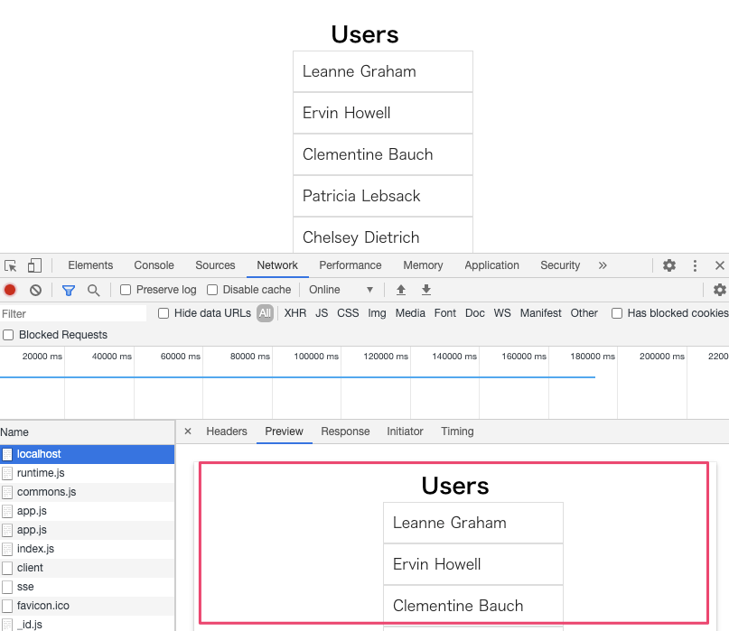This screenshot has width=729, height=631.
Task: Open the Response tab in request details
Action: pos(345,431)
